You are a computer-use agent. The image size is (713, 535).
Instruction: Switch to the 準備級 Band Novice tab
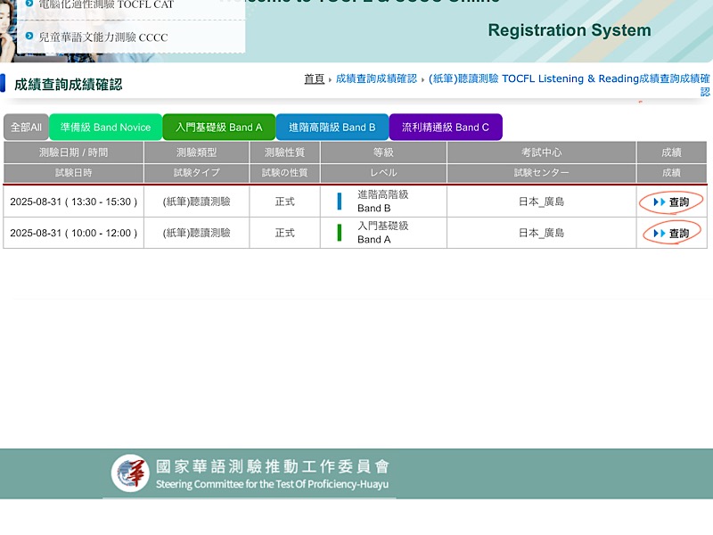click(x=105, y=128)
